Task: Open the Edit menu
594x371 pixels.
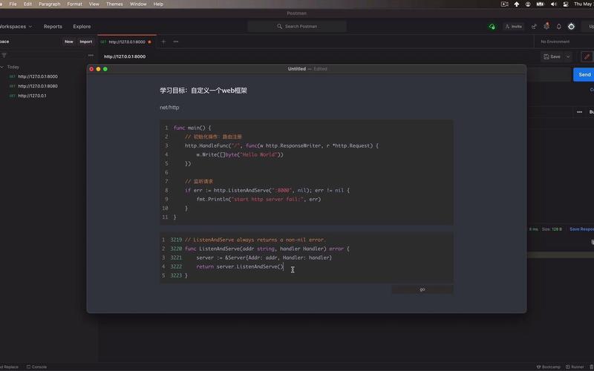Action: point(27,4)
